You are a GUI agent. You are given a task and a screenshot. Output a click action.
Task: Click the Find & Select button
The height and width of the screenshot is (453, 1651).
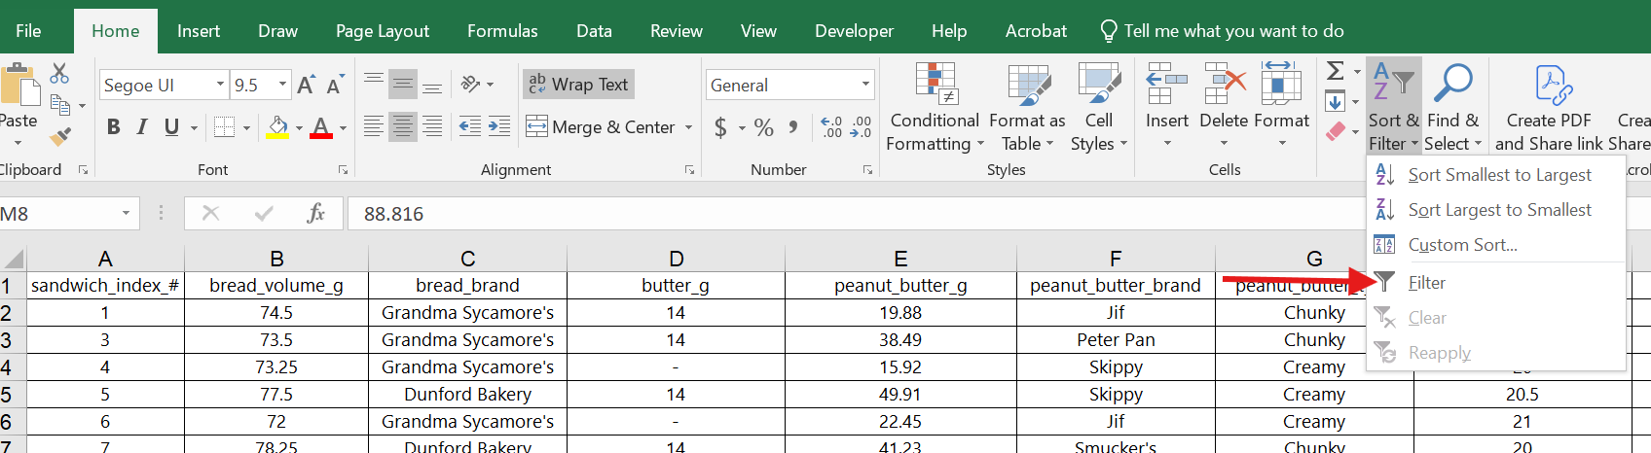1452,107
